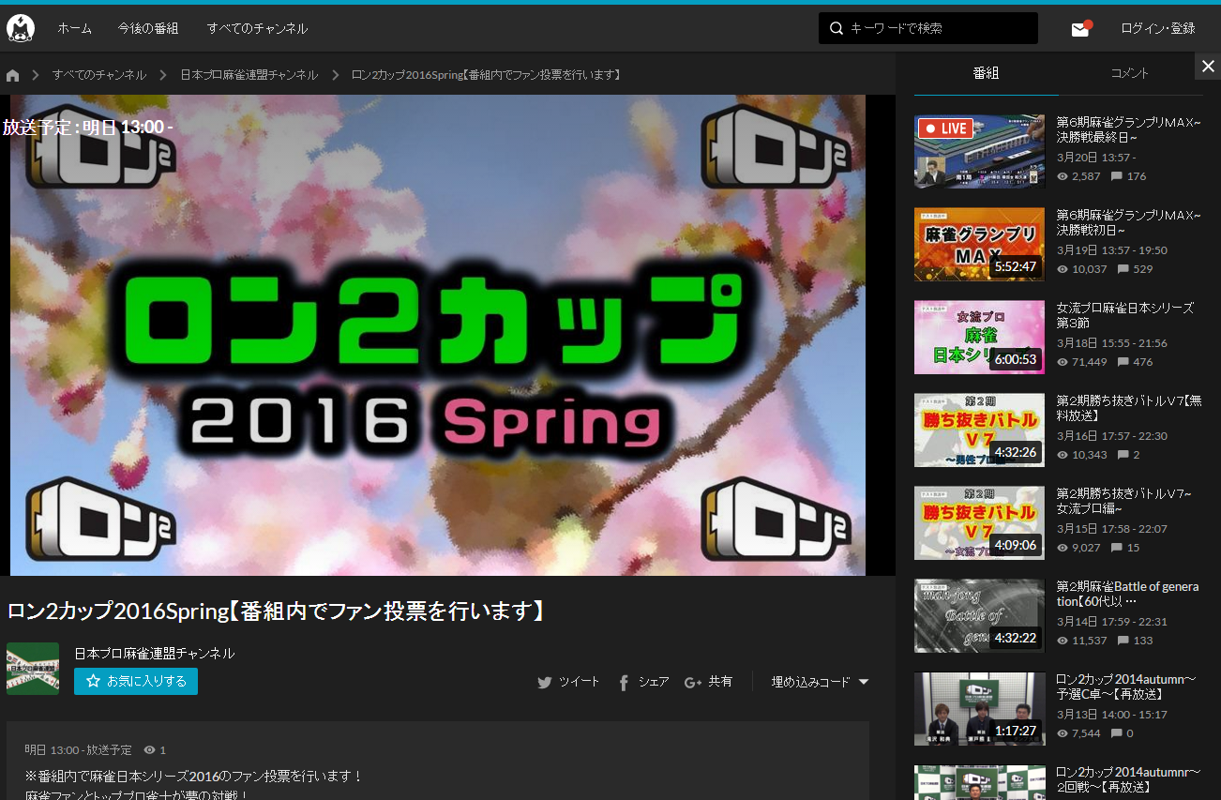Click view count eye icon beside 2,587

(x=1063, y=176)
